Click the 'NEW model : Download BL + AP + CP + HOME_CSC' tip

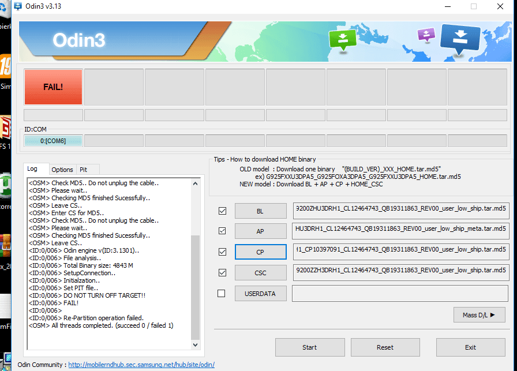pyautogui.click(x=311, y=184)
